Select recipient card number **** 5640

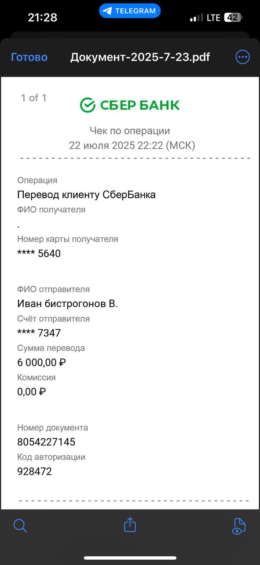39,253
